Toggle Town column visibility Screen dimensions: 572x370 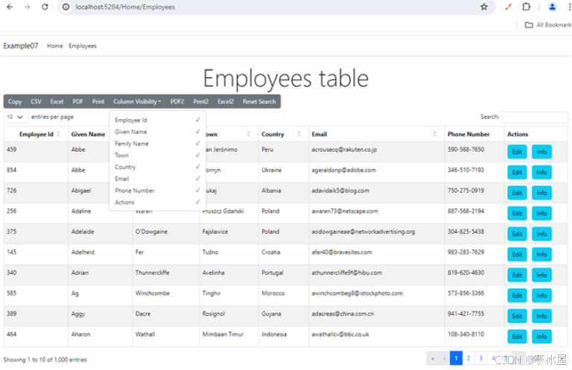click(x=158, y=156)
